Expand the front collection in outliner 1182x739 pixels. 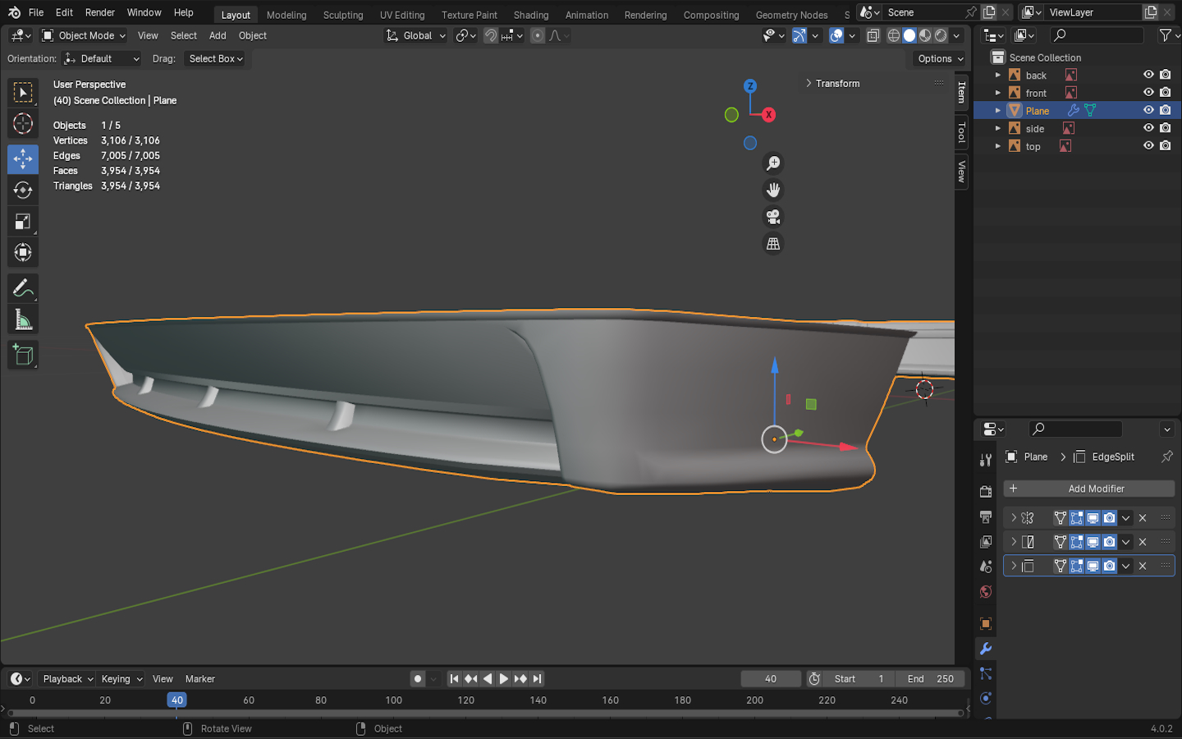coord(998,93)
